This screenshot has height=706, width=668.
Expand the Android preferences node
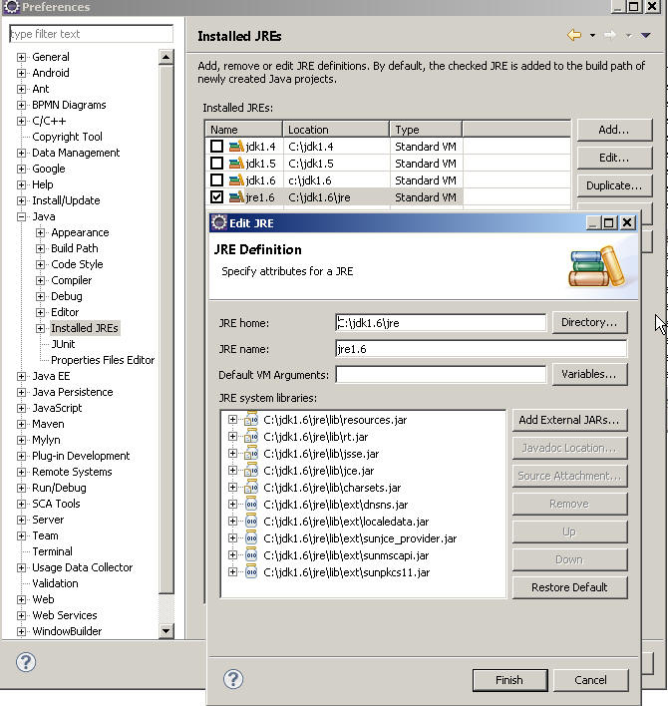(x=21, y=73)
